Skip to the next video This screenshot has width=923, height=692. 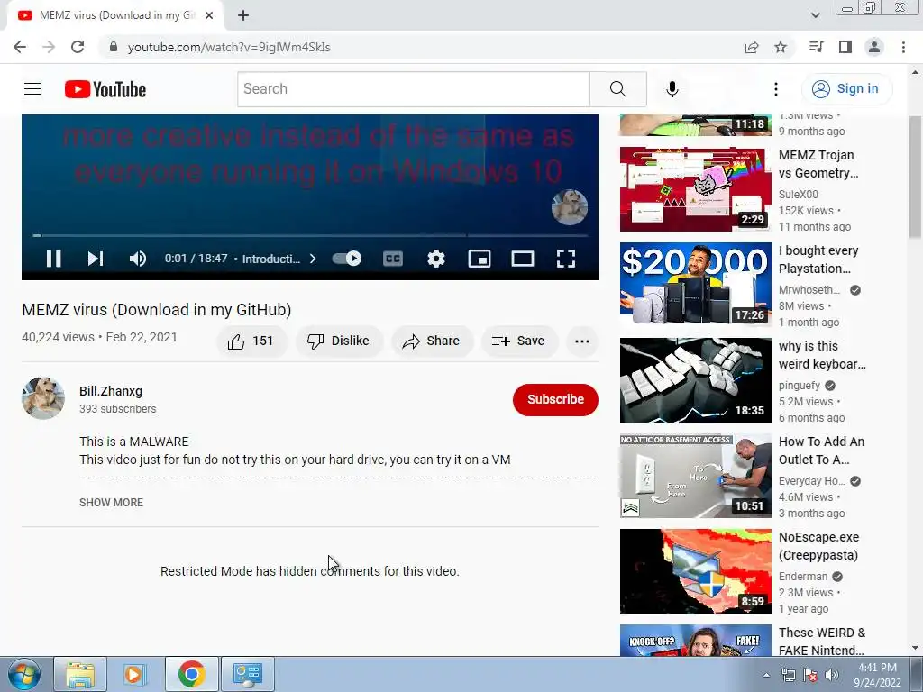[96, 259]
